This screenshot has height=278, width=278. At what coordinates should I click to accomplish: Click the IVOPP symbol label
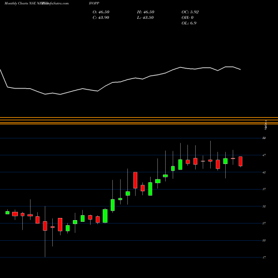coord(94,3)
